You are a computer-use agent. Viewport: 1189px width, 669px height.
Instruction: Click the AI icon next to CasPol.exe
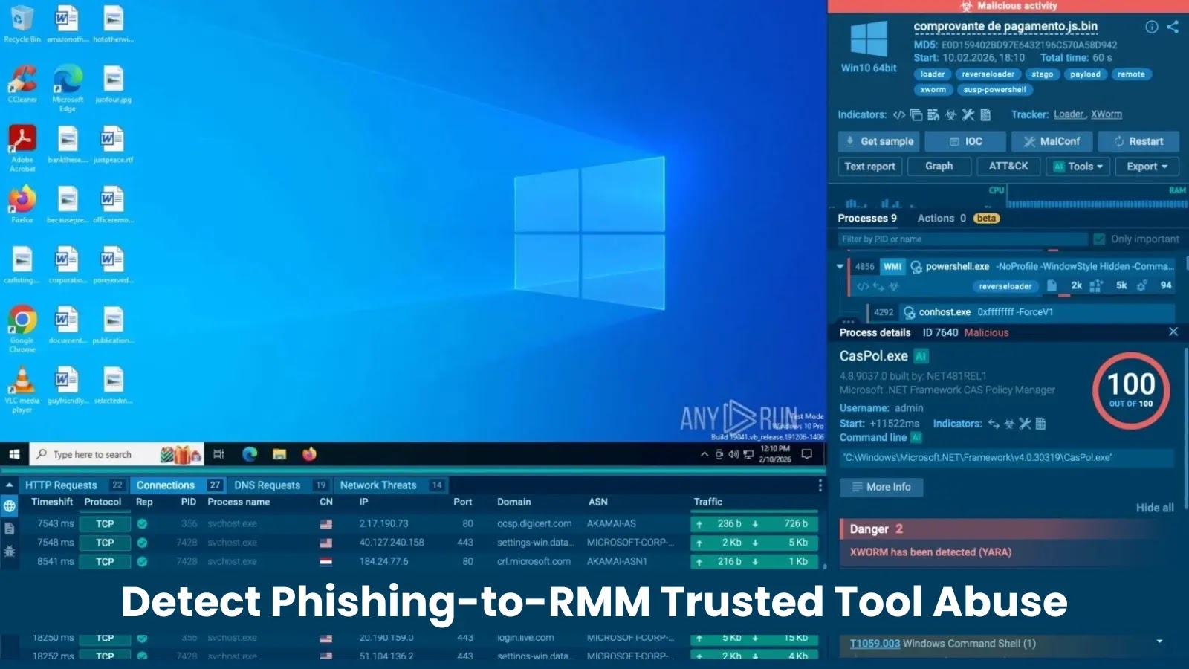pyautogui.click(x=921, y=356)
